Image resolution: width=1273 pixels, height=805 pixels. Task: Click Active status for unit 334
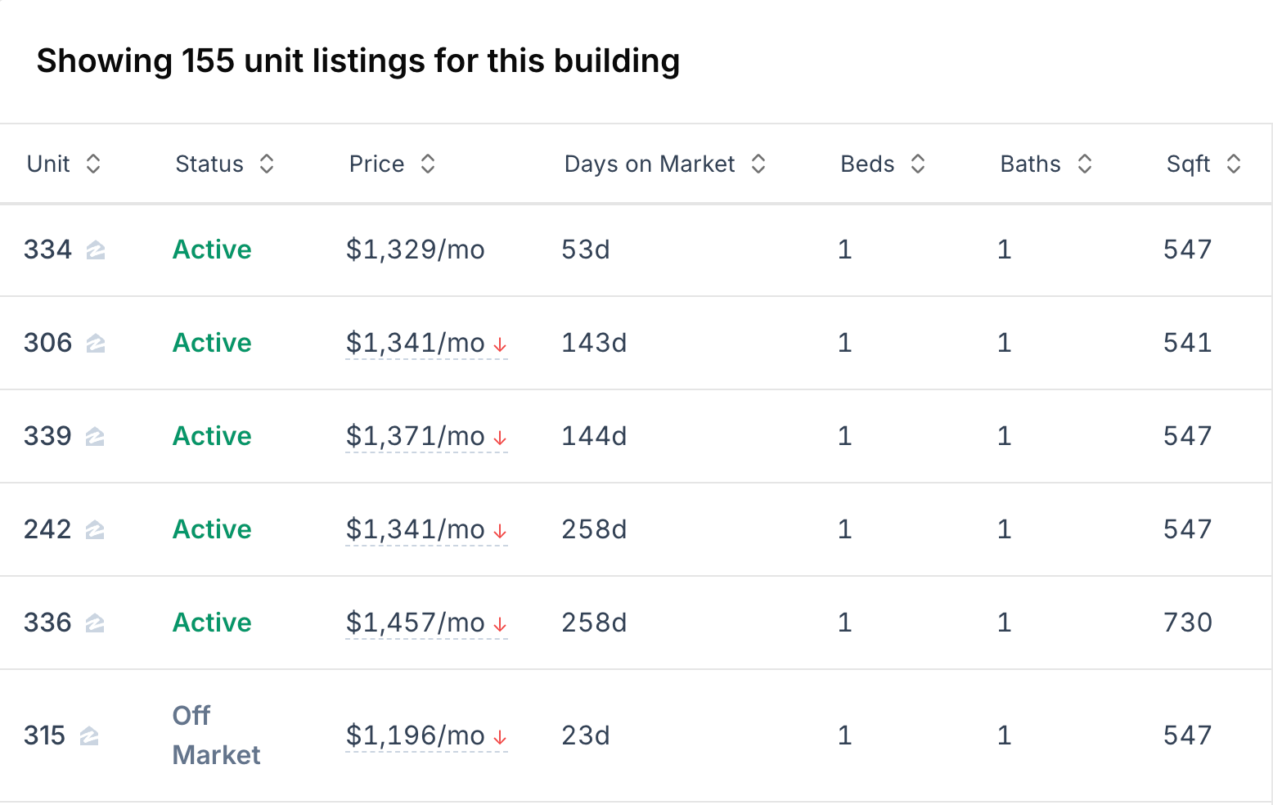click(212, 250)
